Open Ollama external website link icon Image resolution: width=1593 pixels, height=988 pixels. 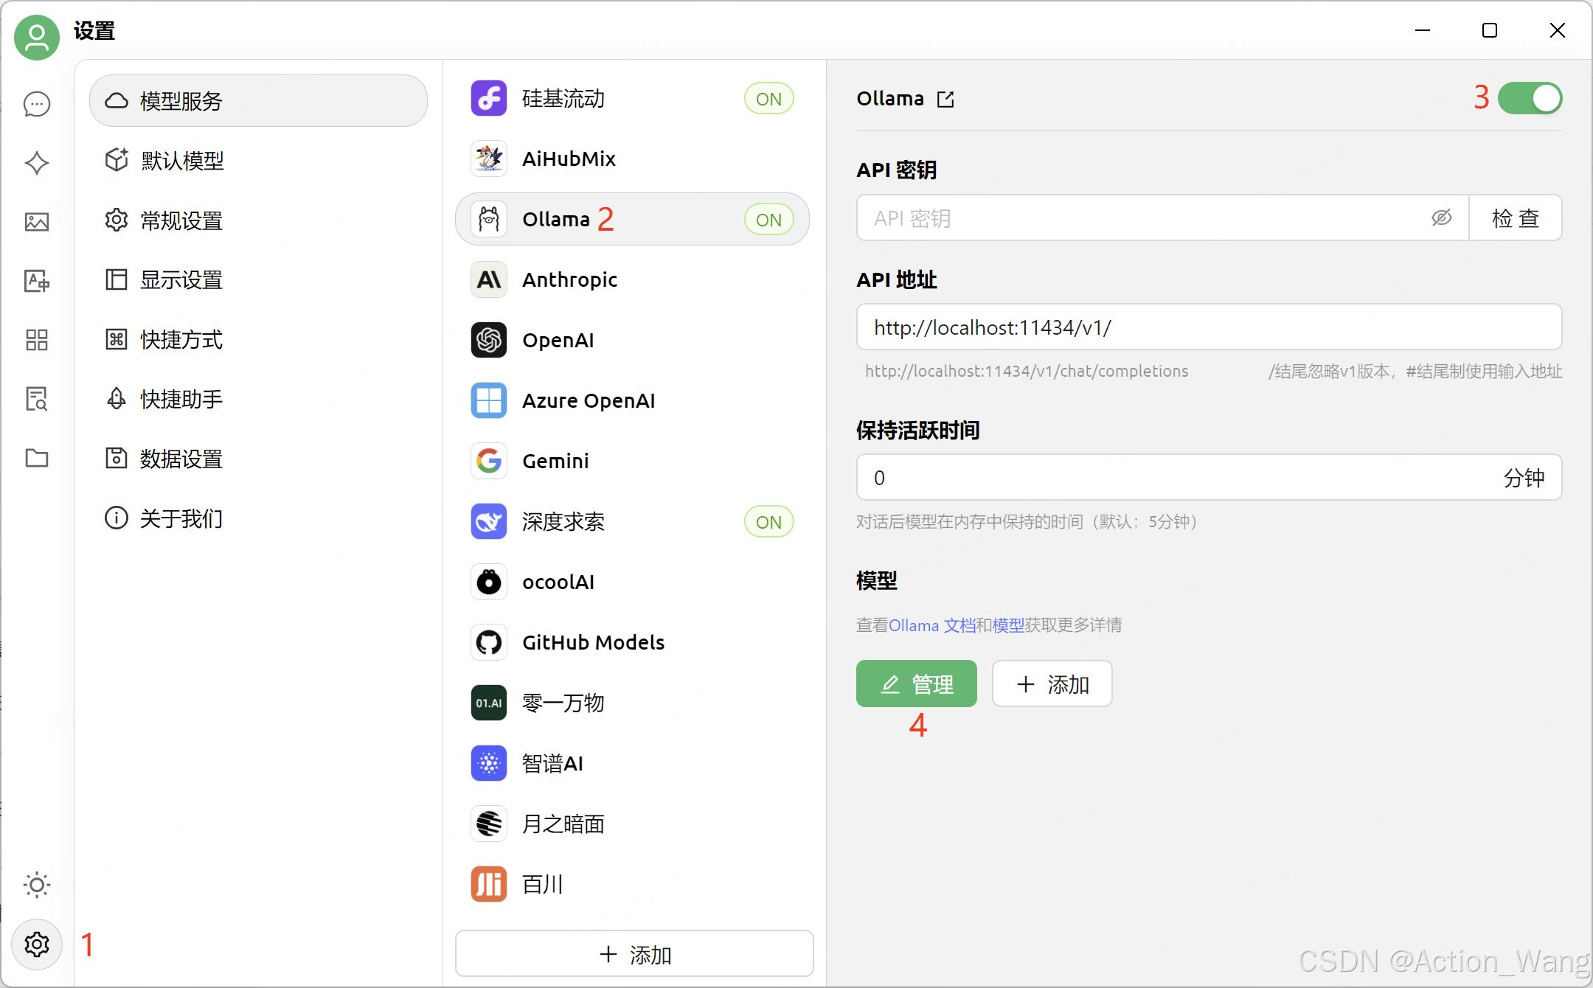coord(945,99)
